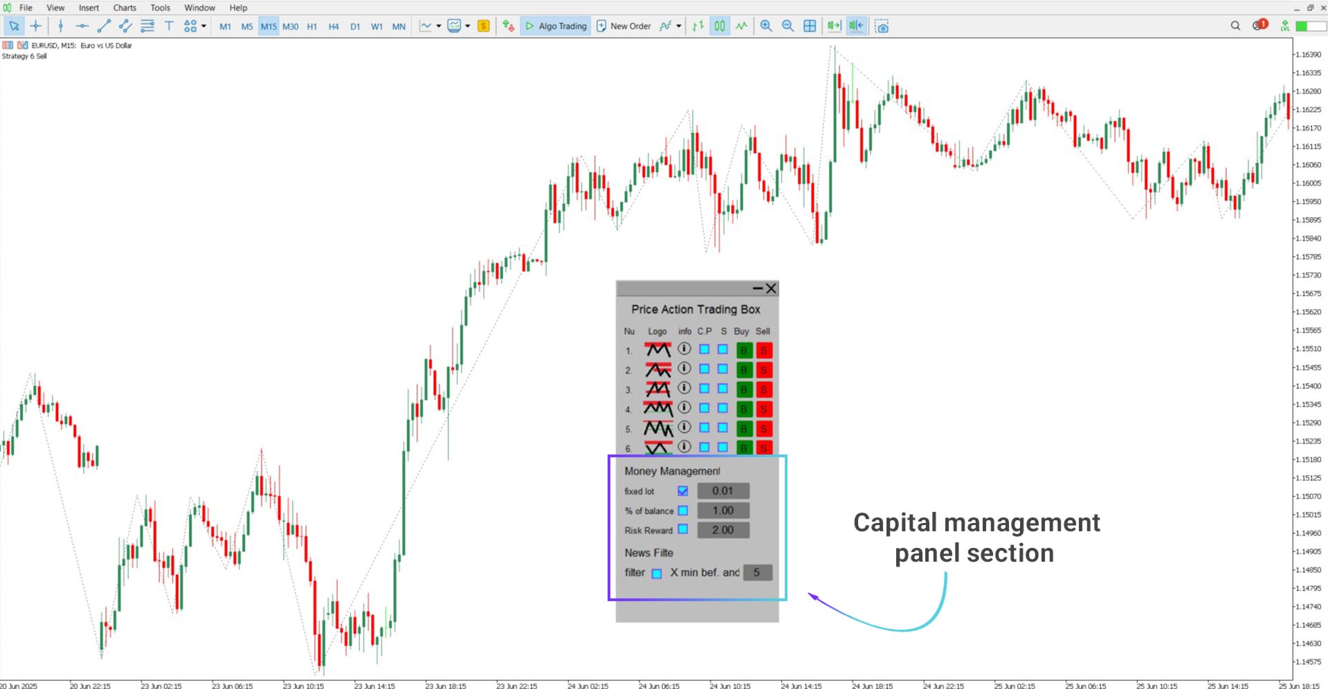Select the text label tool

point(169,26)
